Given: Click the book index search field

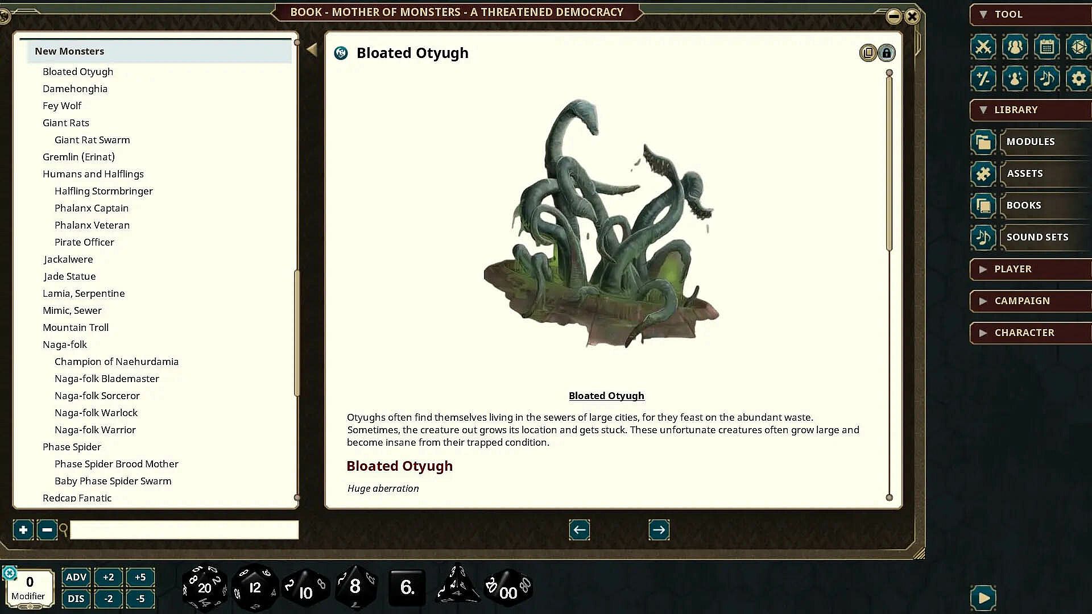Looking at the screenshot, I should coord(184,530).
